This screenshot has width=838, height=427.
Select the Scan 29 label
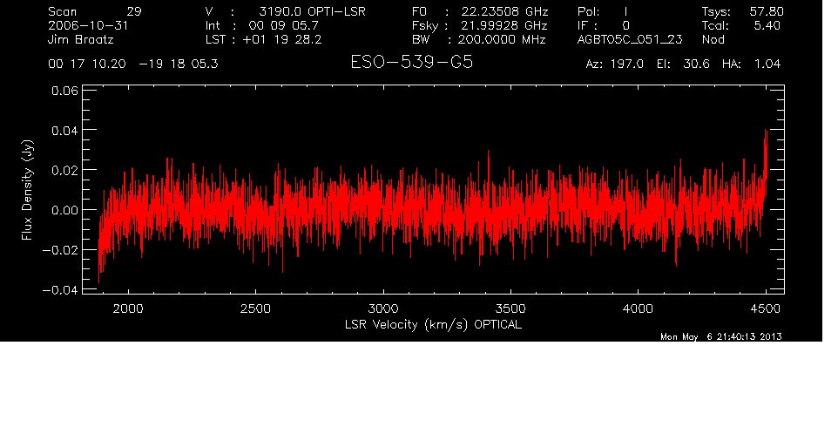pos(95,11)
